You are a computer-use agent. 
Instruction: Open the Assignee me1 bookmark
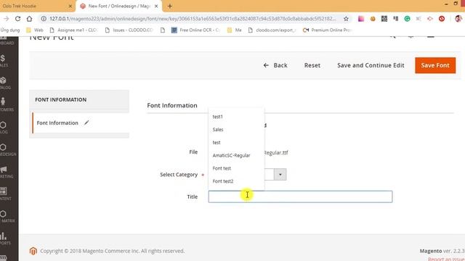point(73,30)
